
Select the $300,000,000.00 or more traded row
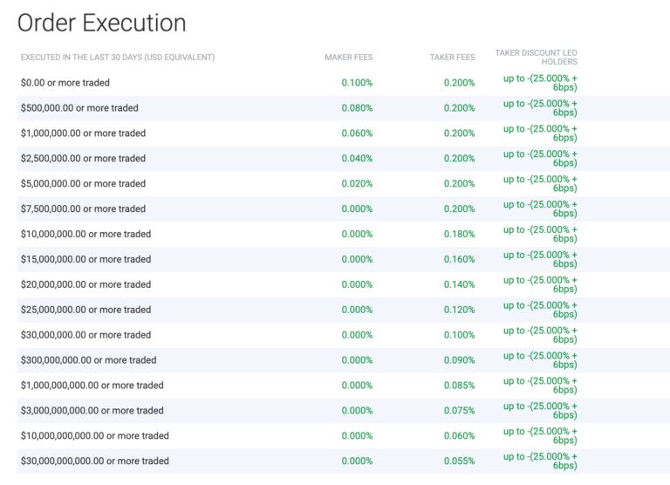(x=344, y=360)
